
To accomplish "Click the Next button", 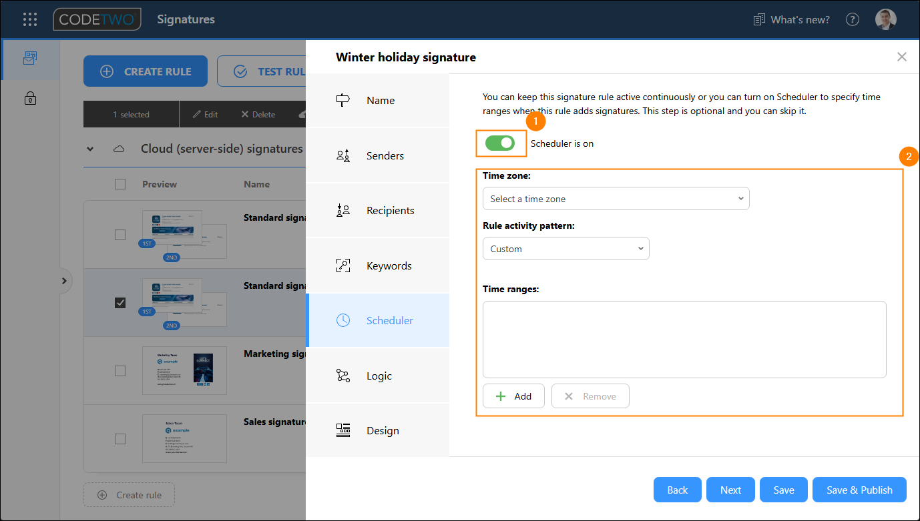I will click(730, 490).
